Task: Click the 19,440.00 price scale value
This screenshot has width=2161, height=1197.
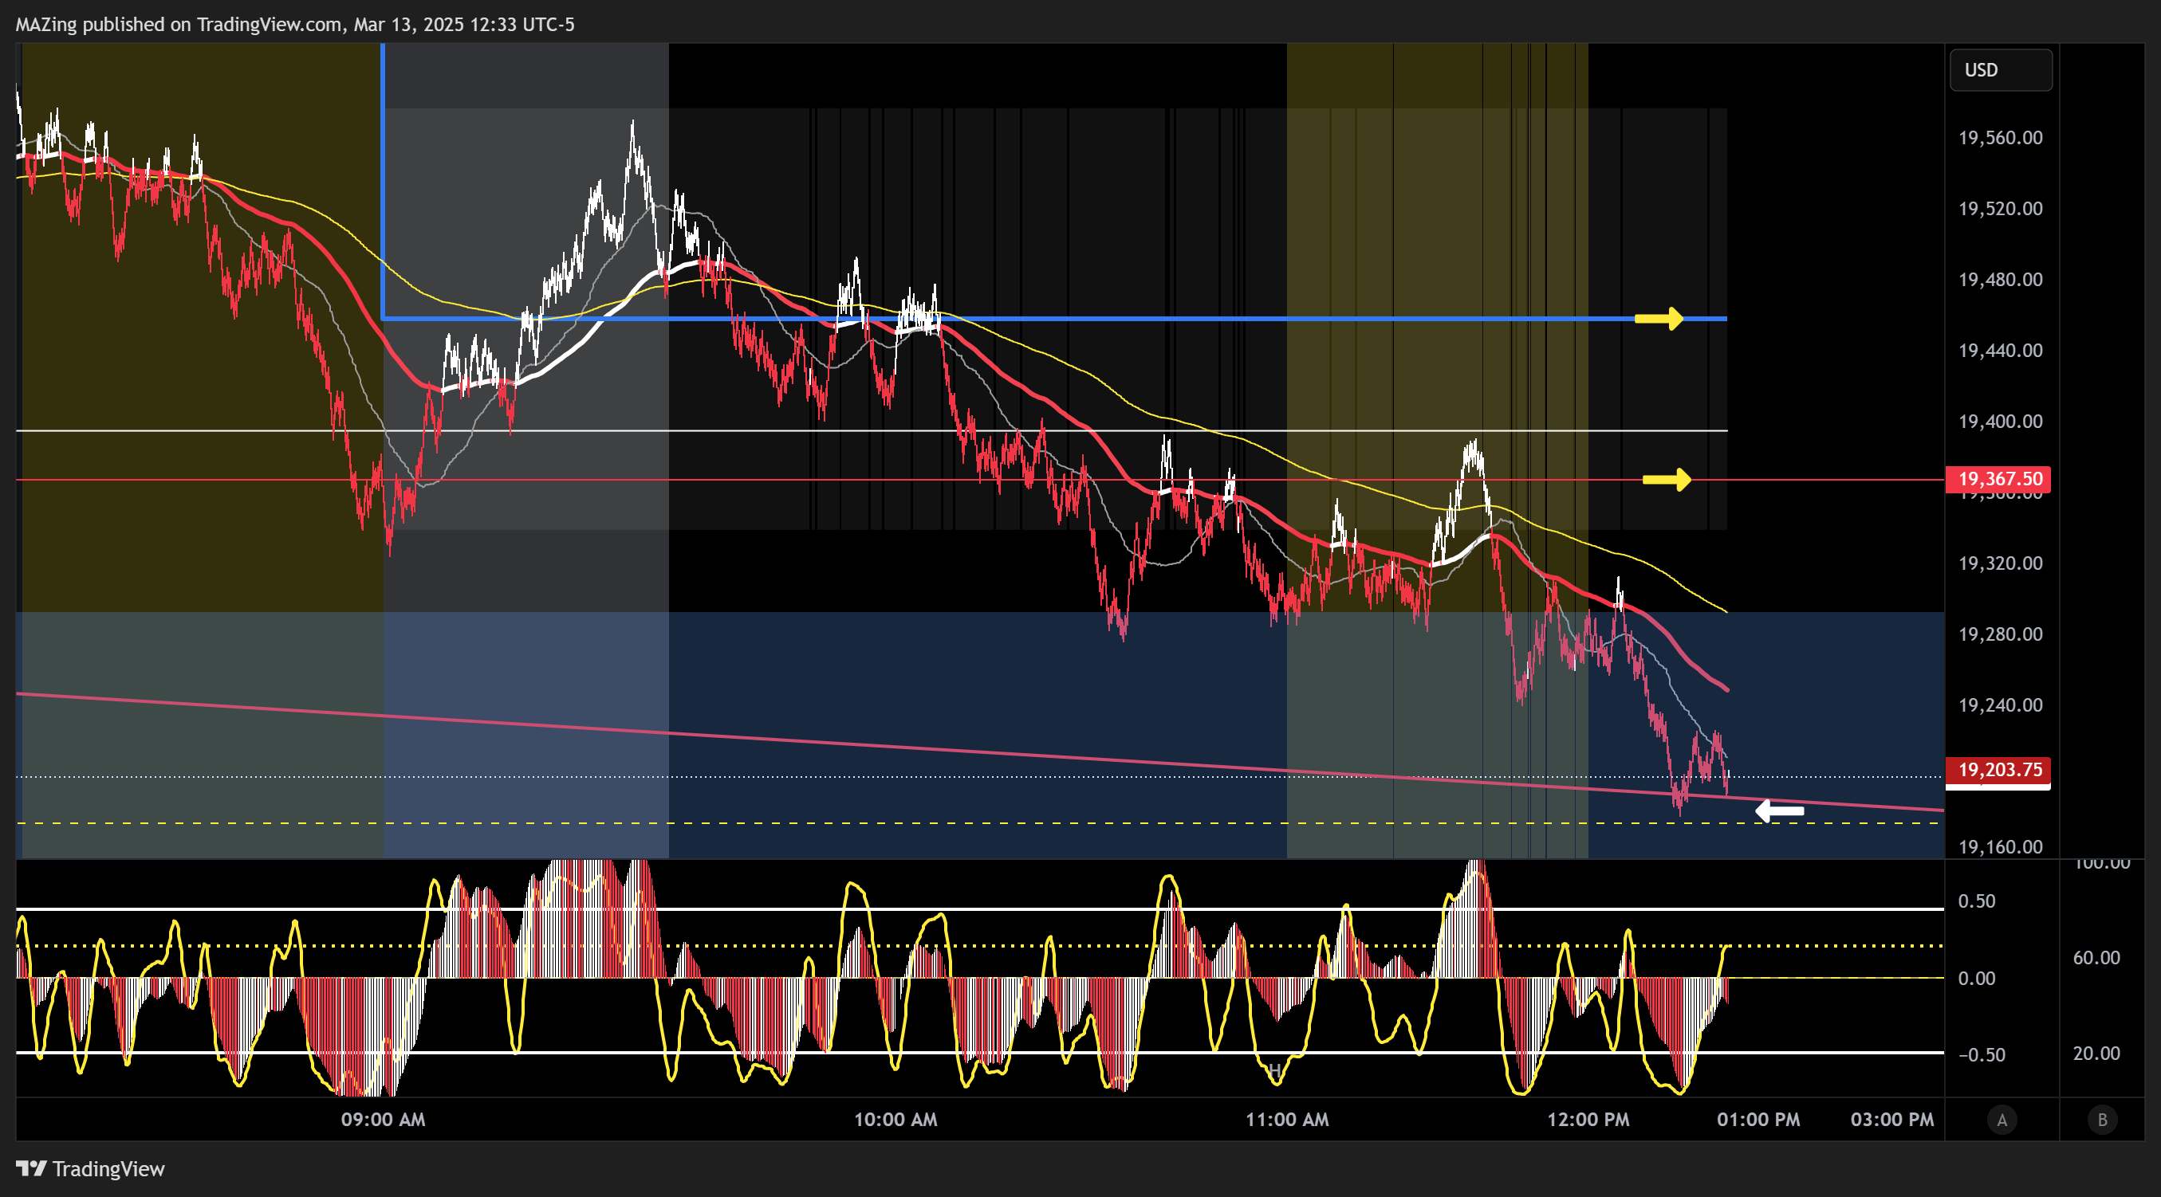Action: (x=2000, y=351)
